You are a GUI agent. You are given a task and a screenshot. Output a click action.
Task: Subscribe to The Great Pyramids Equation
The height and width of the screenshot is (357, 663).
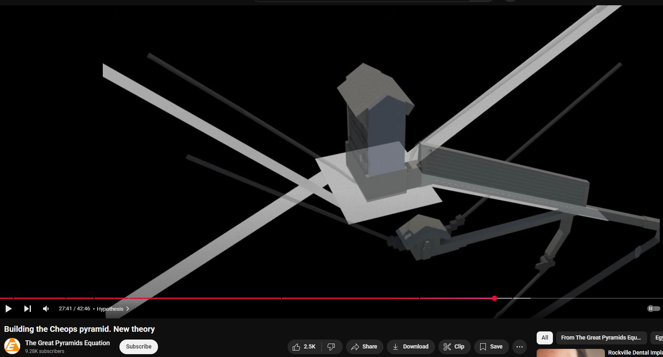(139, 346)
